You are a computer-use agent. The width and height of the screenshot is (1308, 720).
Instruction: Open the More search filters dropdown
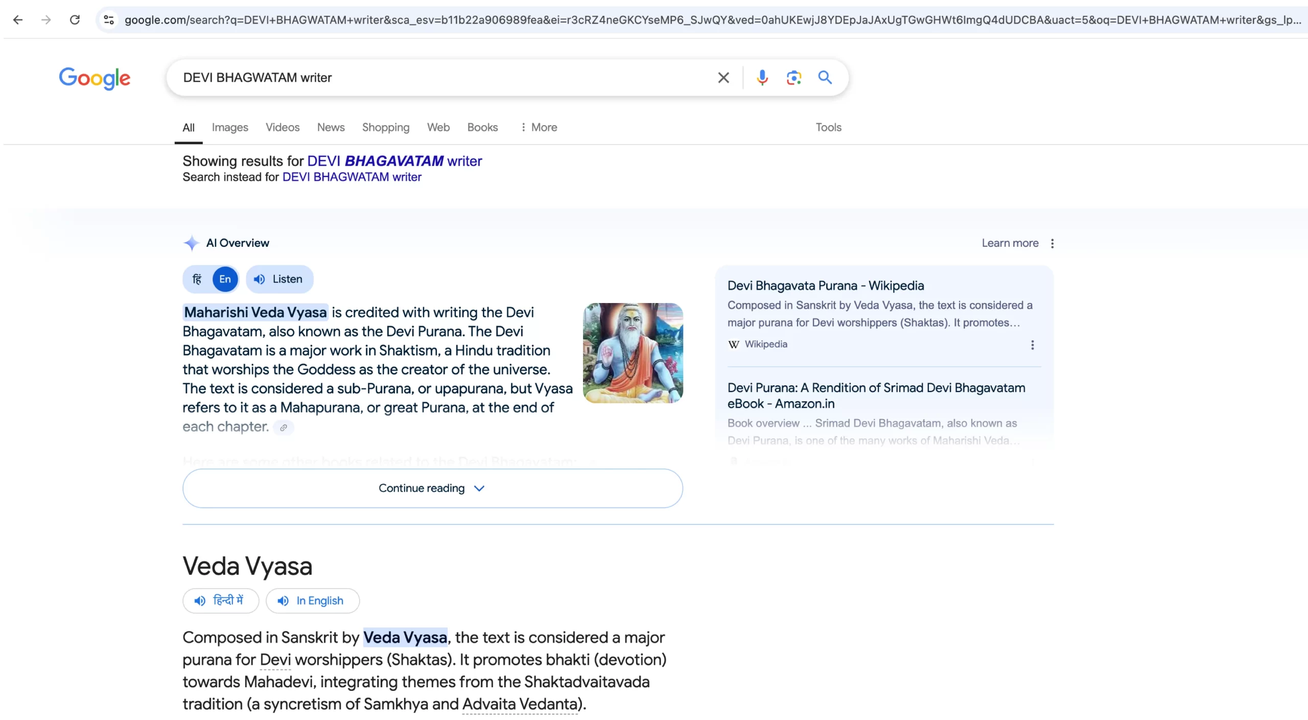[x=539, y=127]
